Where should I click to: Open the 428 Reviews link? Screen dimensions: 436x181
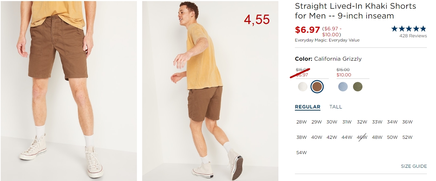pyautogui.click(x=413, y=36)
